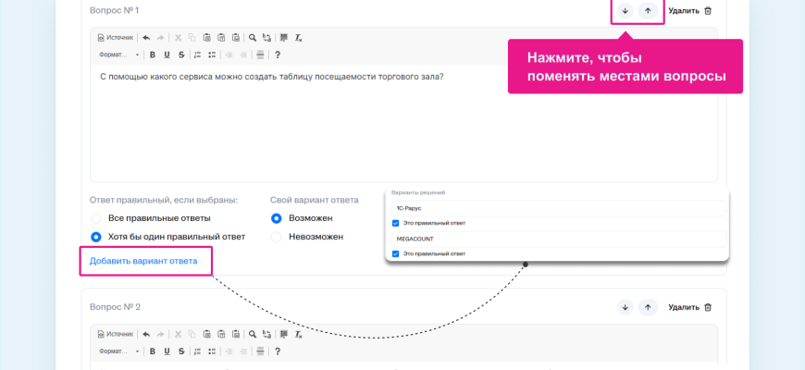This screenshot has height=370, width=805.
Task: Select 'Невозможен' radio for custom answer
Action: 276,237
